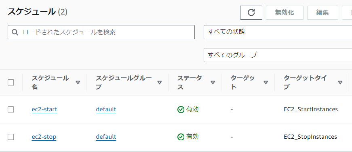Open the default group link for ec2-start
352x152 pixels.
click(x=106, y=110)
